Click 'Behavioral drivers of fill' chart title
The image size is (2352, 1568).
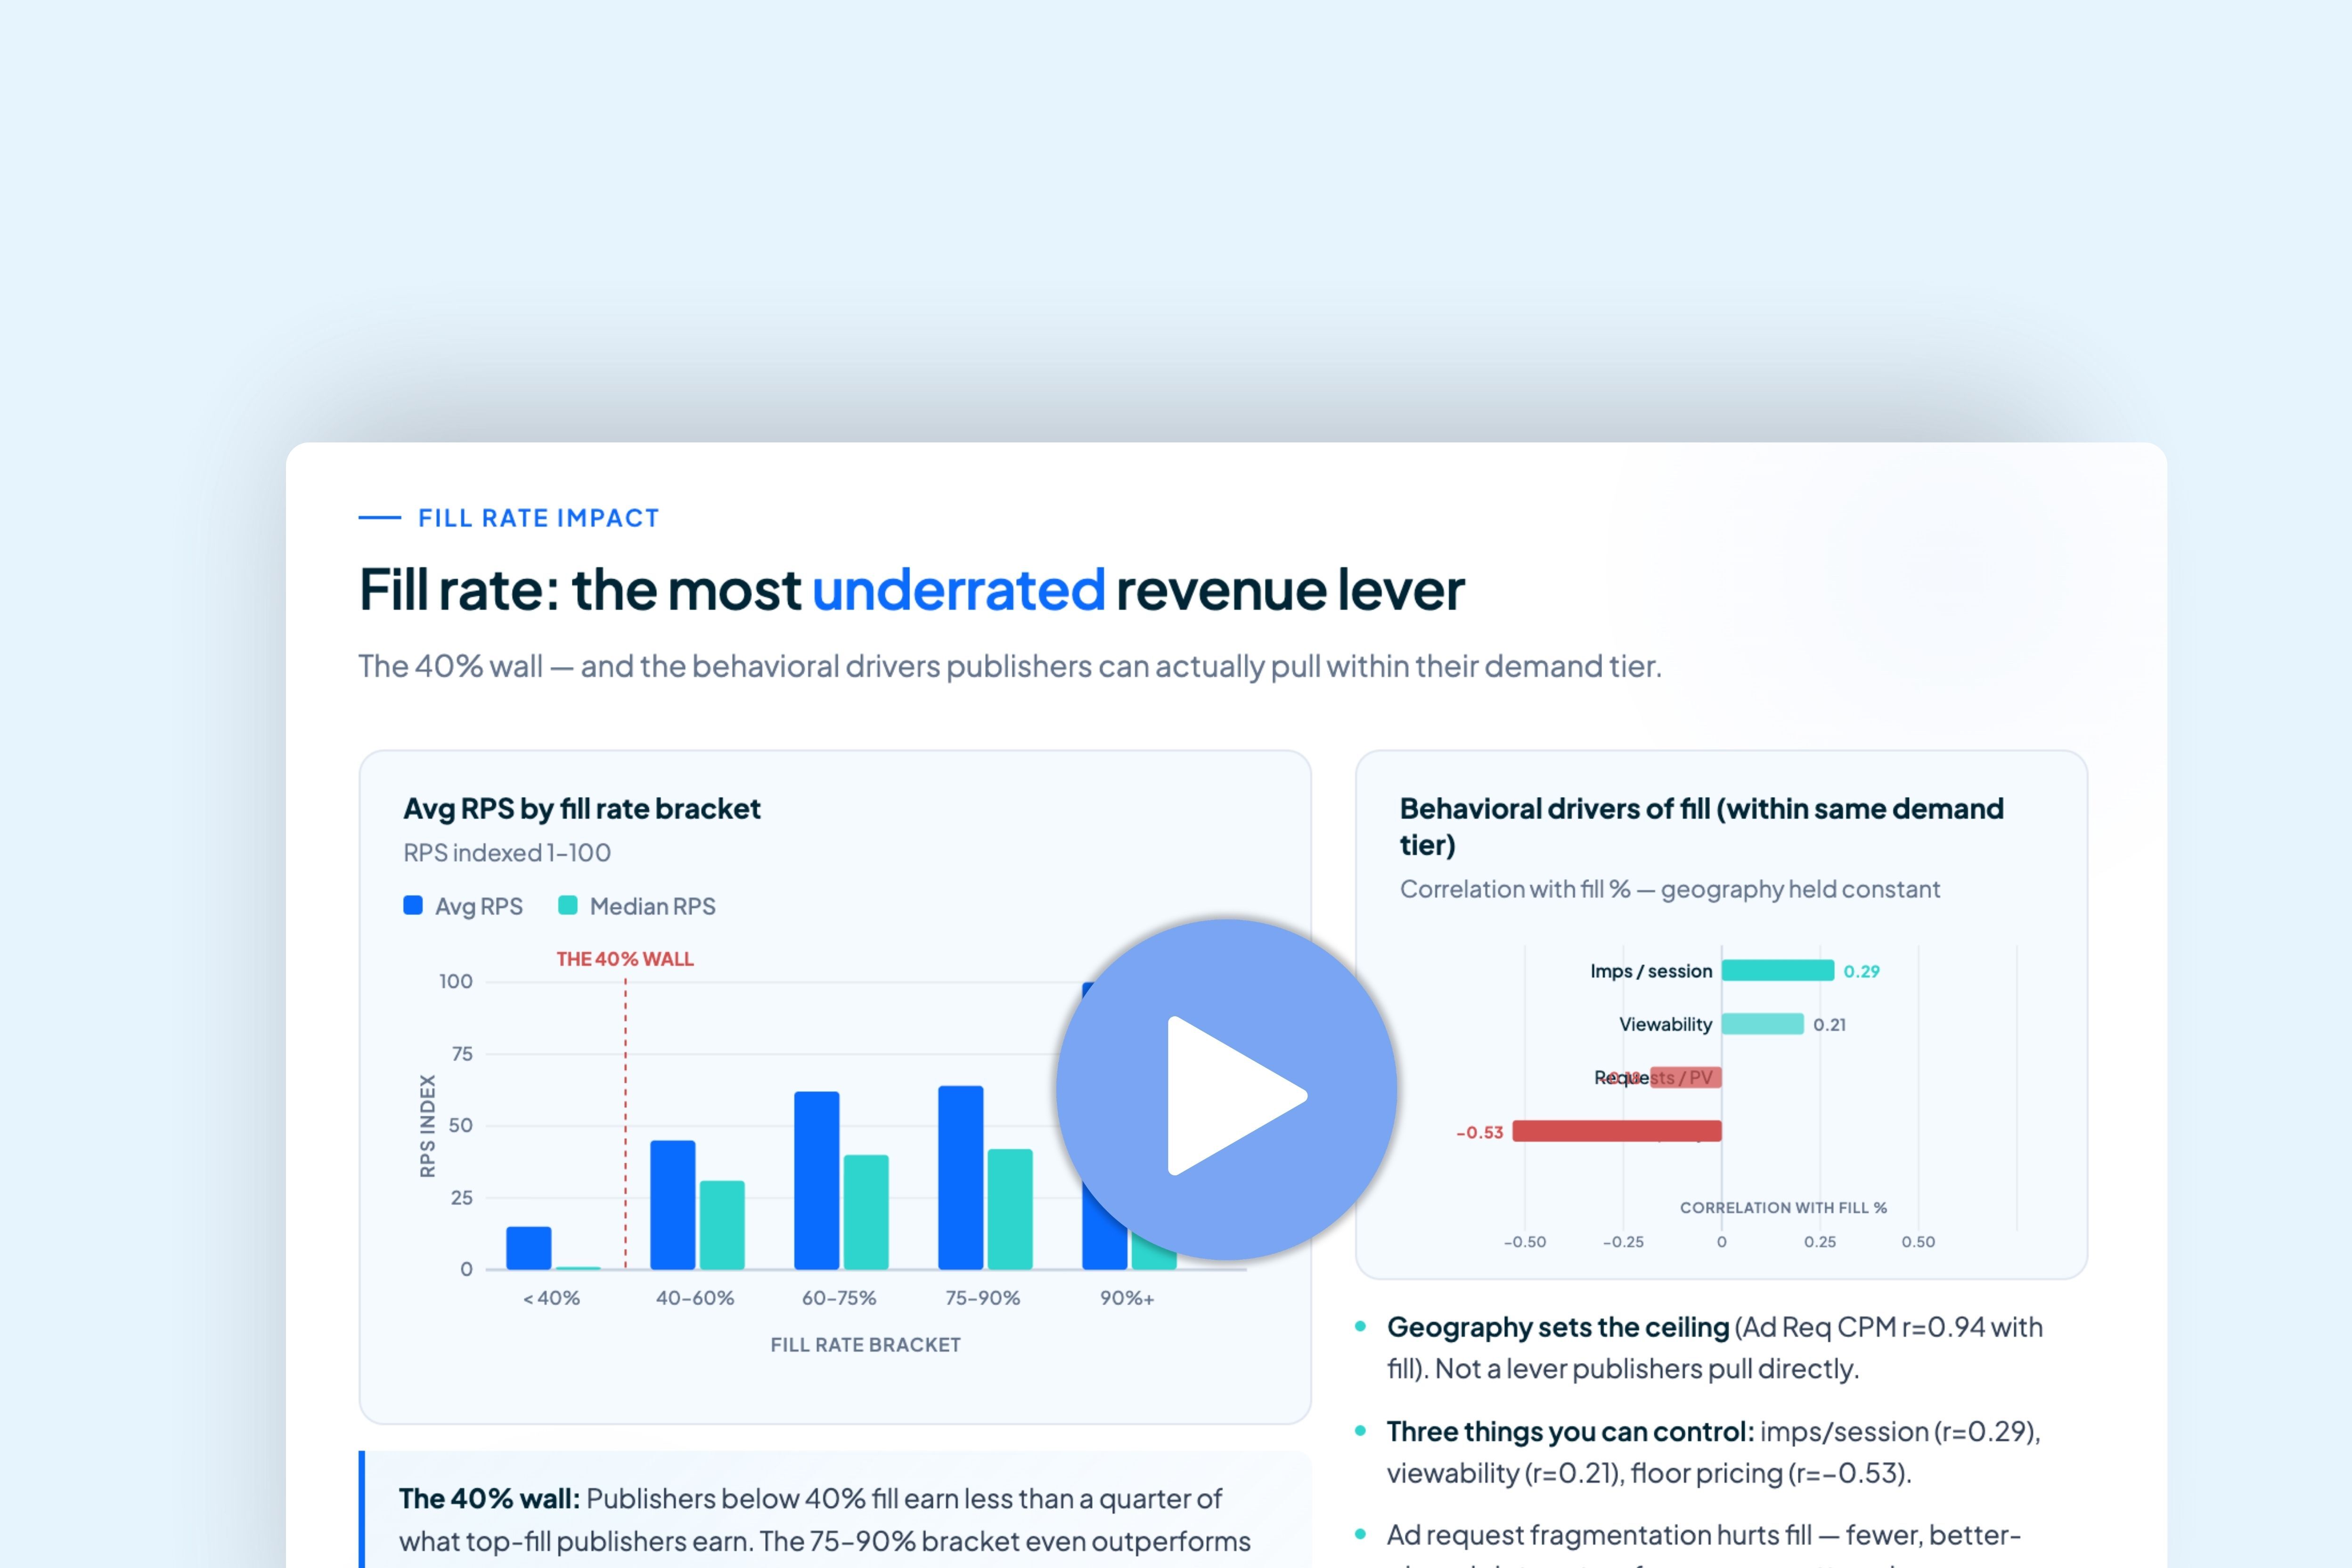(x=1701, y=826)
